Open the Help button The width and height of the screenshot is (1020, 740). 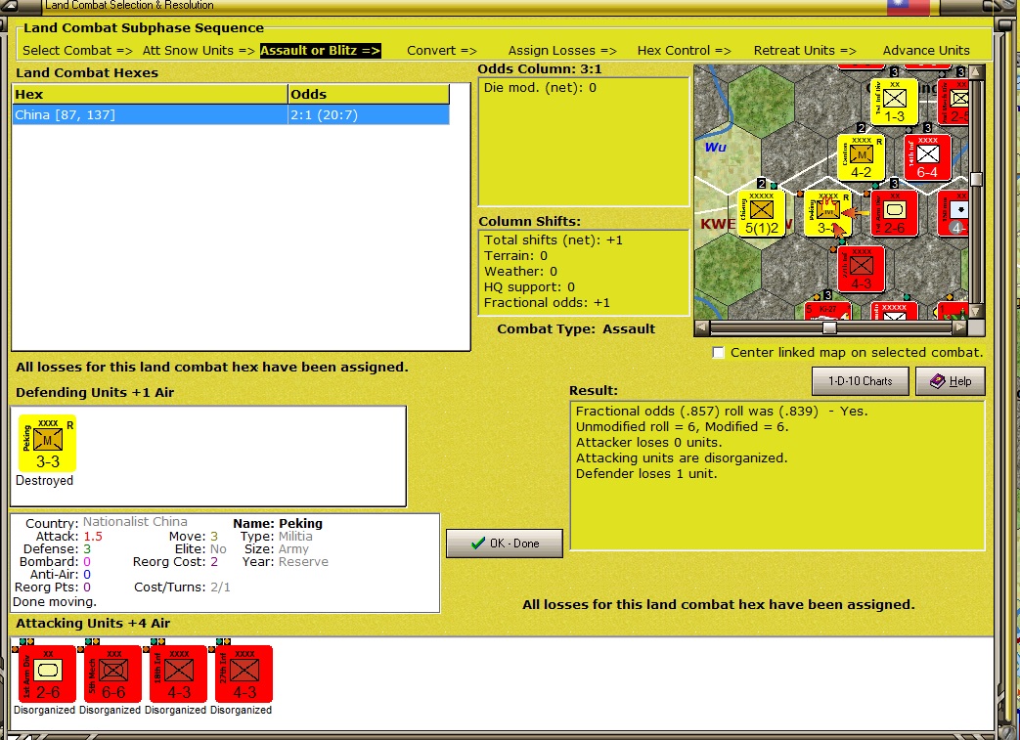pos(951,381)
